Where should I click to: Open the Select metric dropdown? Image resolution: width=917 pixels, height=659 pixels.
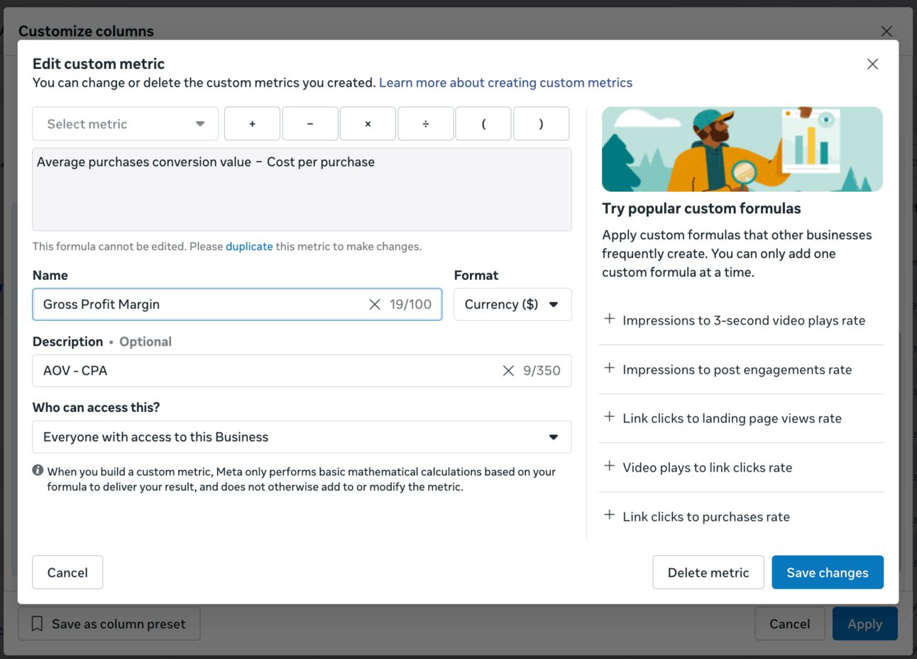(x=125, y=124)
